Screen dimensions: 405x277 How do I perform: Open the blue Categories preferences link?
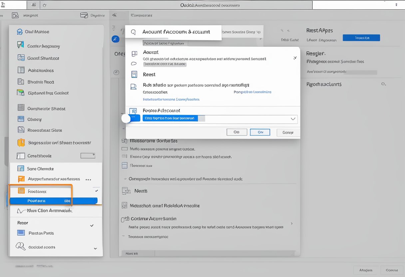coord(171,99)
